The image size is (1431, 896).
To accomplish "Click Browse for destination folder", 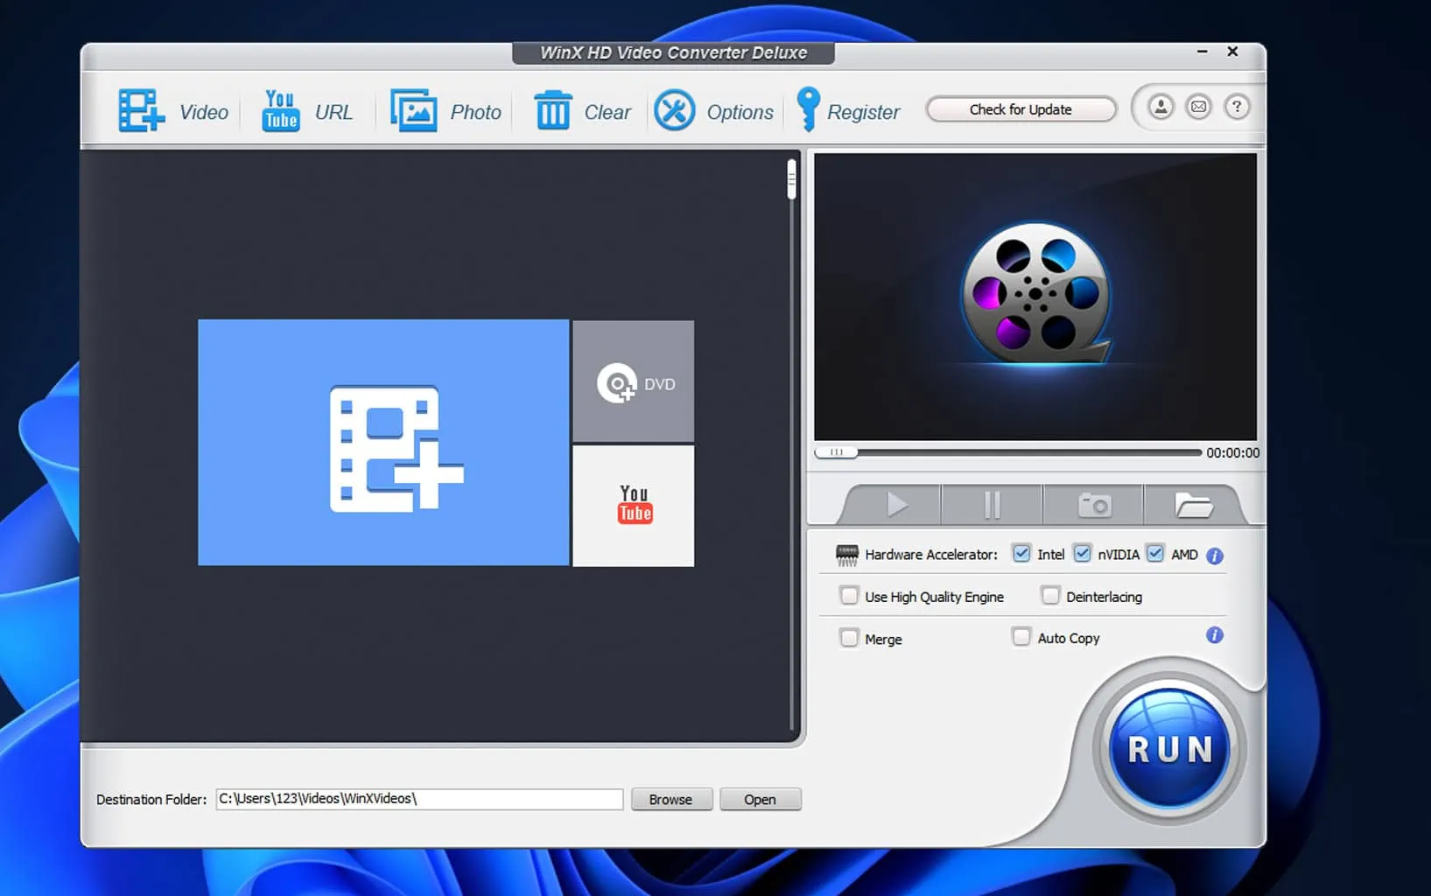I will [x=670, y=799].
